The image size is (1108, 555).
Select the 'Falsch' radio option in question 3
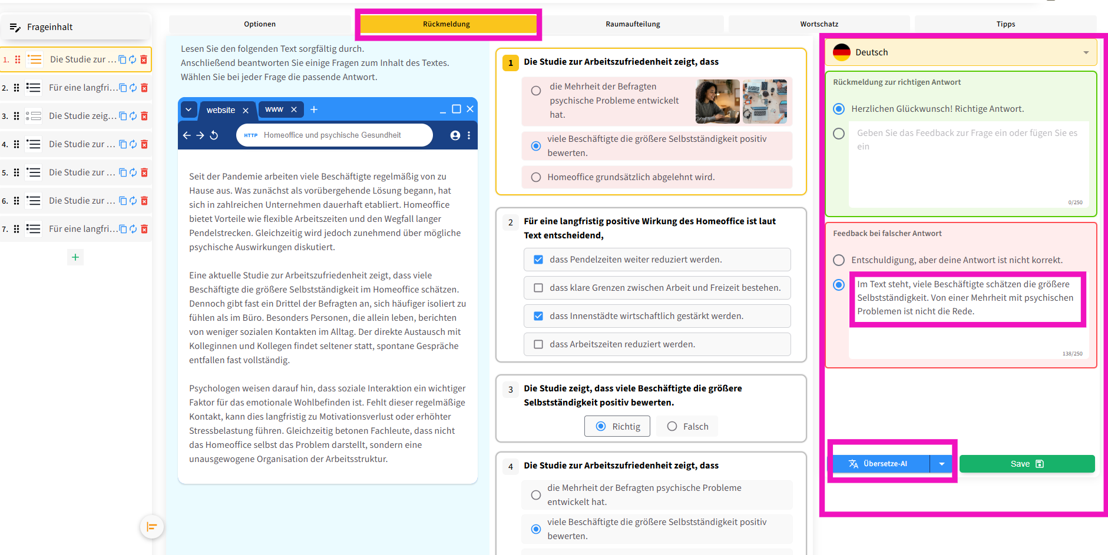click(672, 426)
